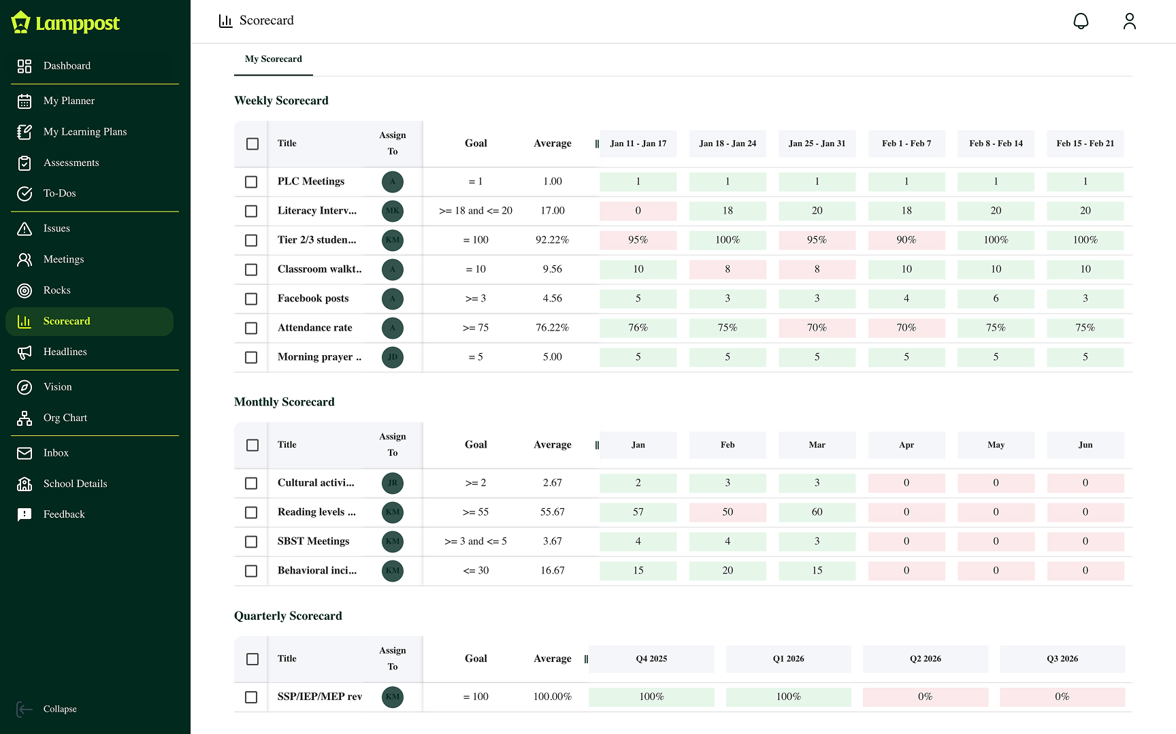The width and height of the screenshot is (1176, 734).
Task: Collapse the sidebar navigation
Action: 46,709
